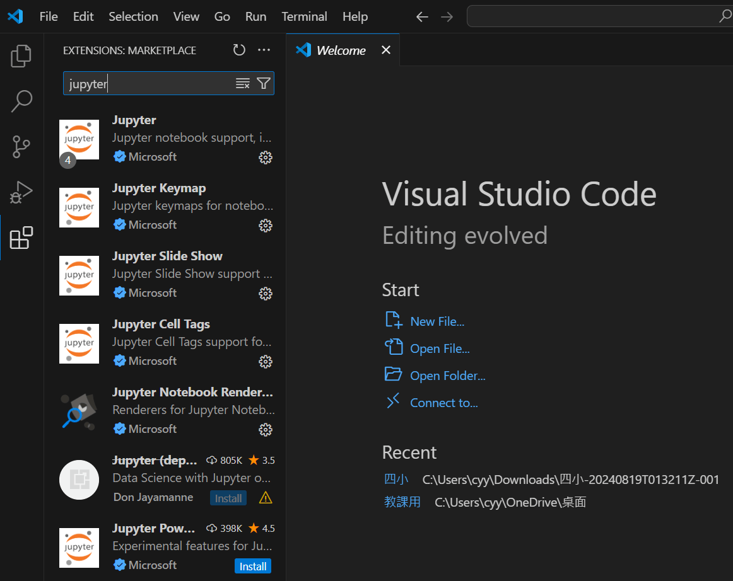Click the New File icon under Start
The width and height of the screenshot is (733, 581).
click(x=393, y=320)
